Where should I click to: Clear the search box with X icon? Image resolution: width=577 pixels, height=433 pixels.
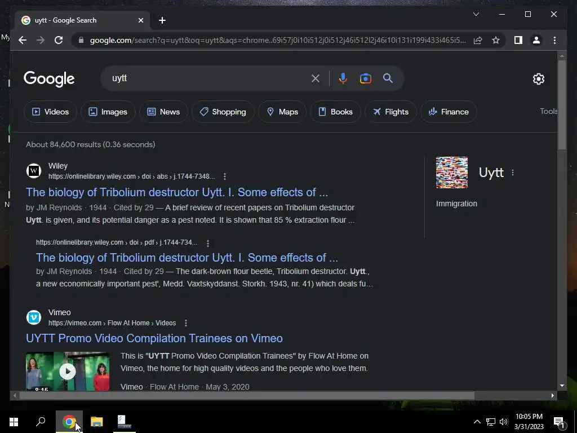316,78
